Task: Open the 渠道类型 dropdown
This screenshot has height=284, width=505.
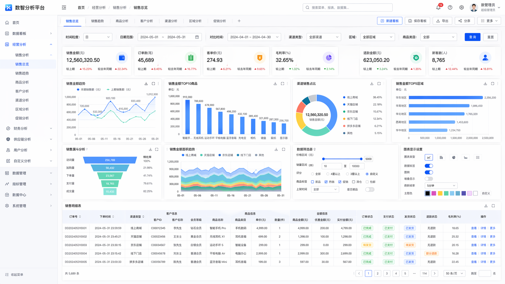Action: pyautogui.click(x=324, y=37)
